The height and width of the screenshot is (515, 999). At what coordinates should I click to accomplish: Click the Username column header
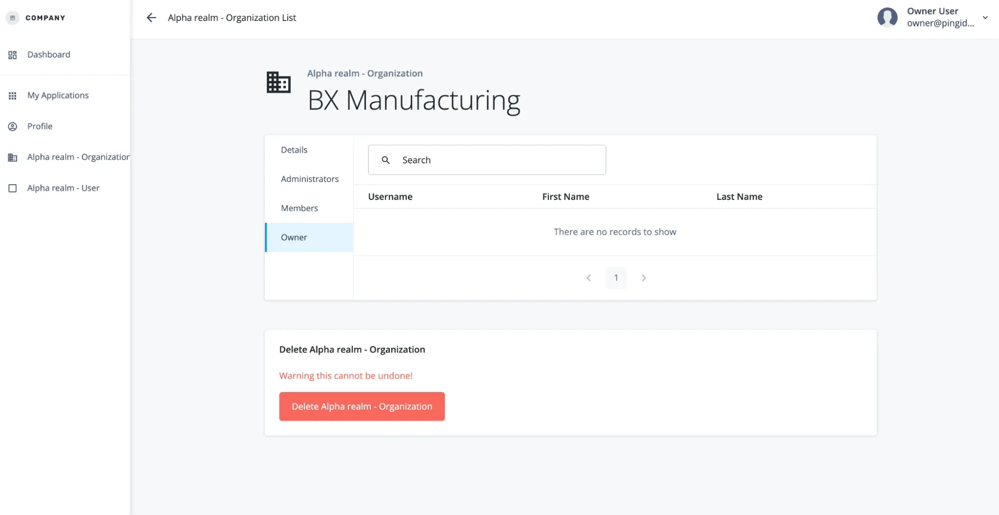coord(390,197)
